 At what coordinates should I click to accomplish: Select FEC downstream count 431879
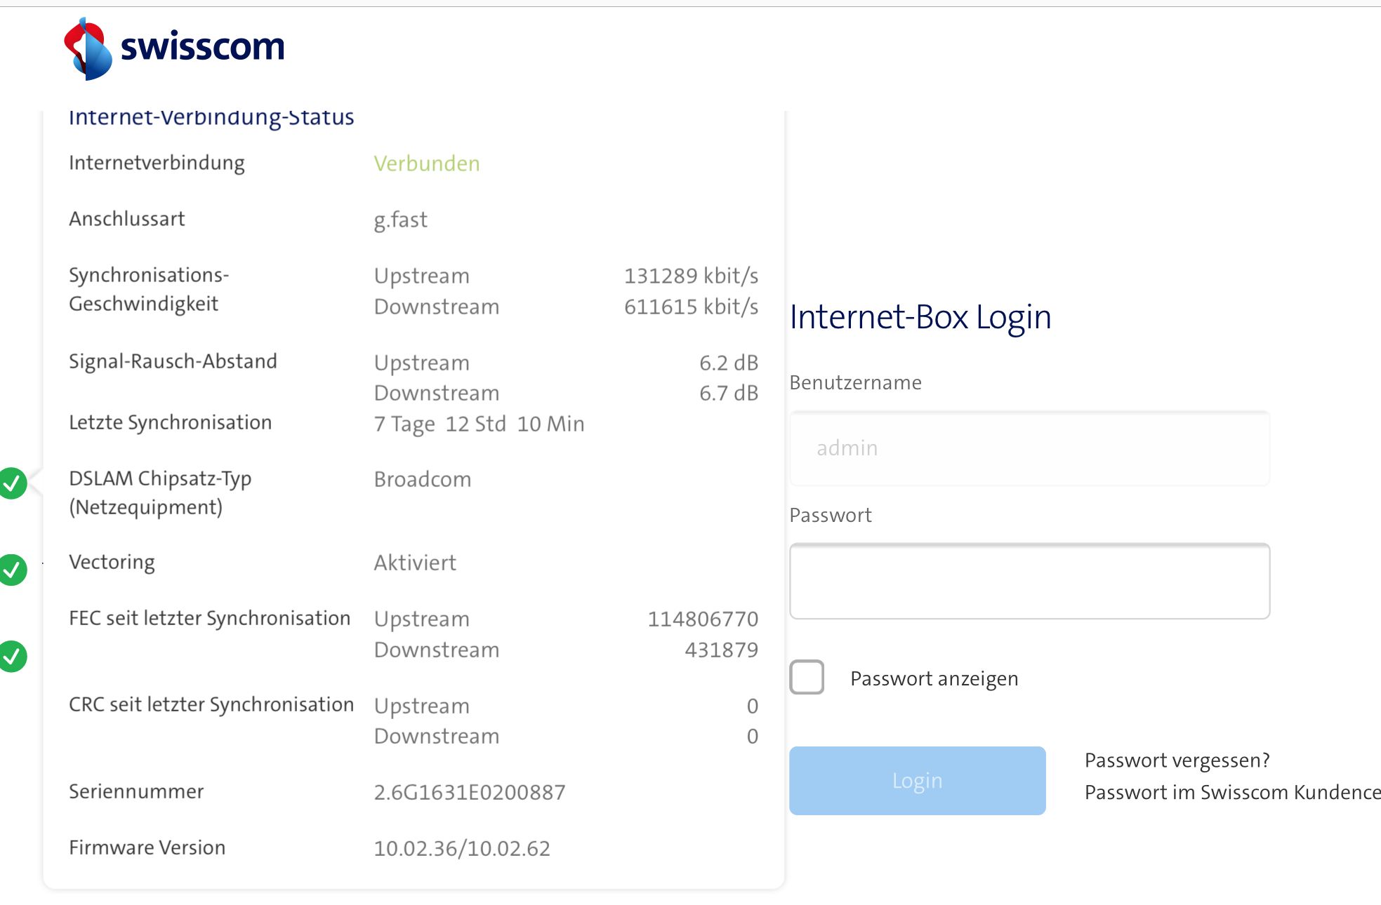click(722, 650)
